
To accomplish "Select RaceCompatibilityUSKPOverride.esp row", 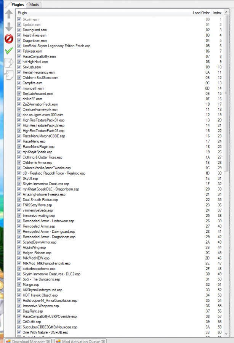I will click(120, 316).
